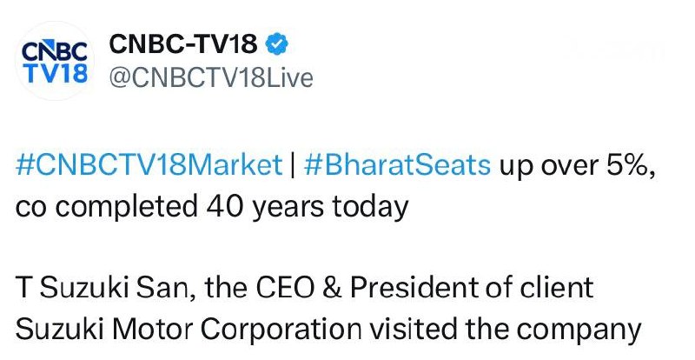
Task: Click the blue verified checkmark badge
Action: pyautogui.click(x=276, y=43)
